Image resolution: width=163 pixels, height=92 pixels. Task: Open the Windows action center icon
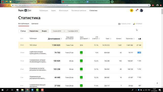click(x=160, y=90)
